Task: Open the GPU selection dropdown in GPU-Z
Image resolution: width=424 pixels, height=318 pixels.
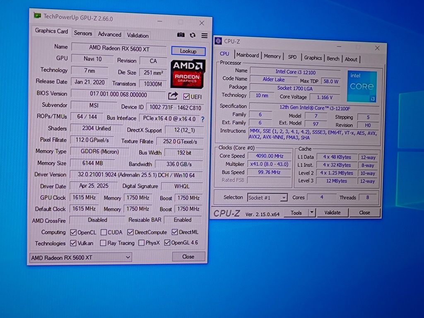Action: click(81, 258)
